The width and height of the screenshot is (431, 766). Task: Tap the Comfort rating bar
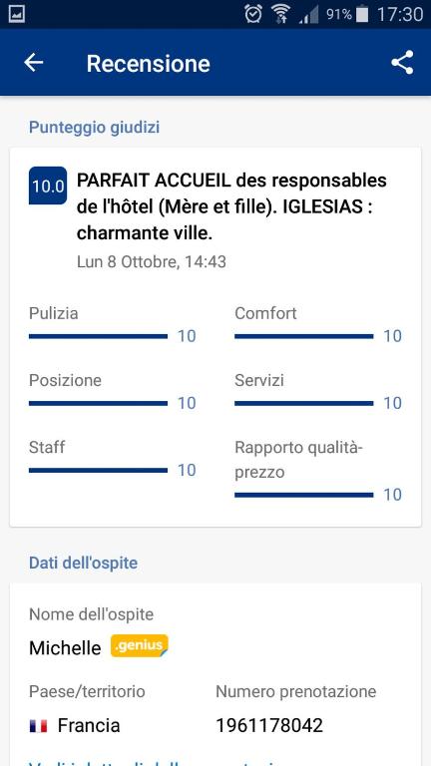click(304, 336)
